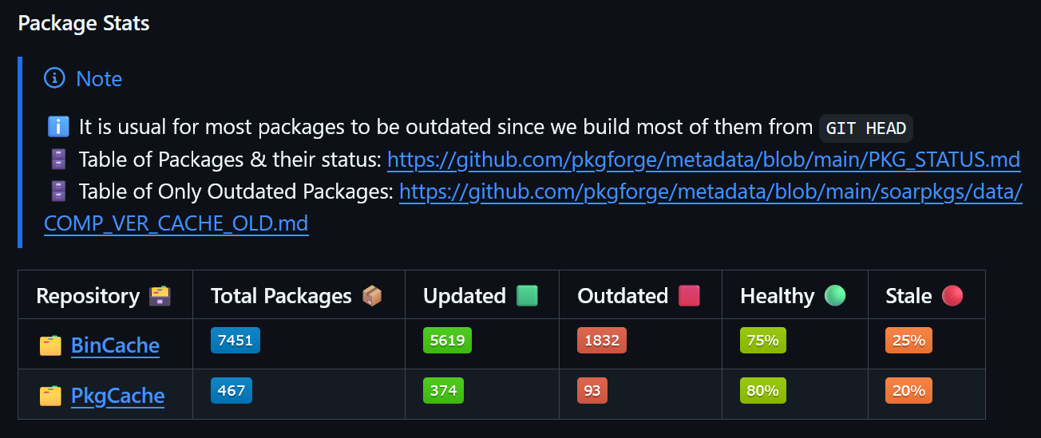Click the blue information emoji icon
The width and height of the screenshot is (1041, 438).
coord(58,127)
